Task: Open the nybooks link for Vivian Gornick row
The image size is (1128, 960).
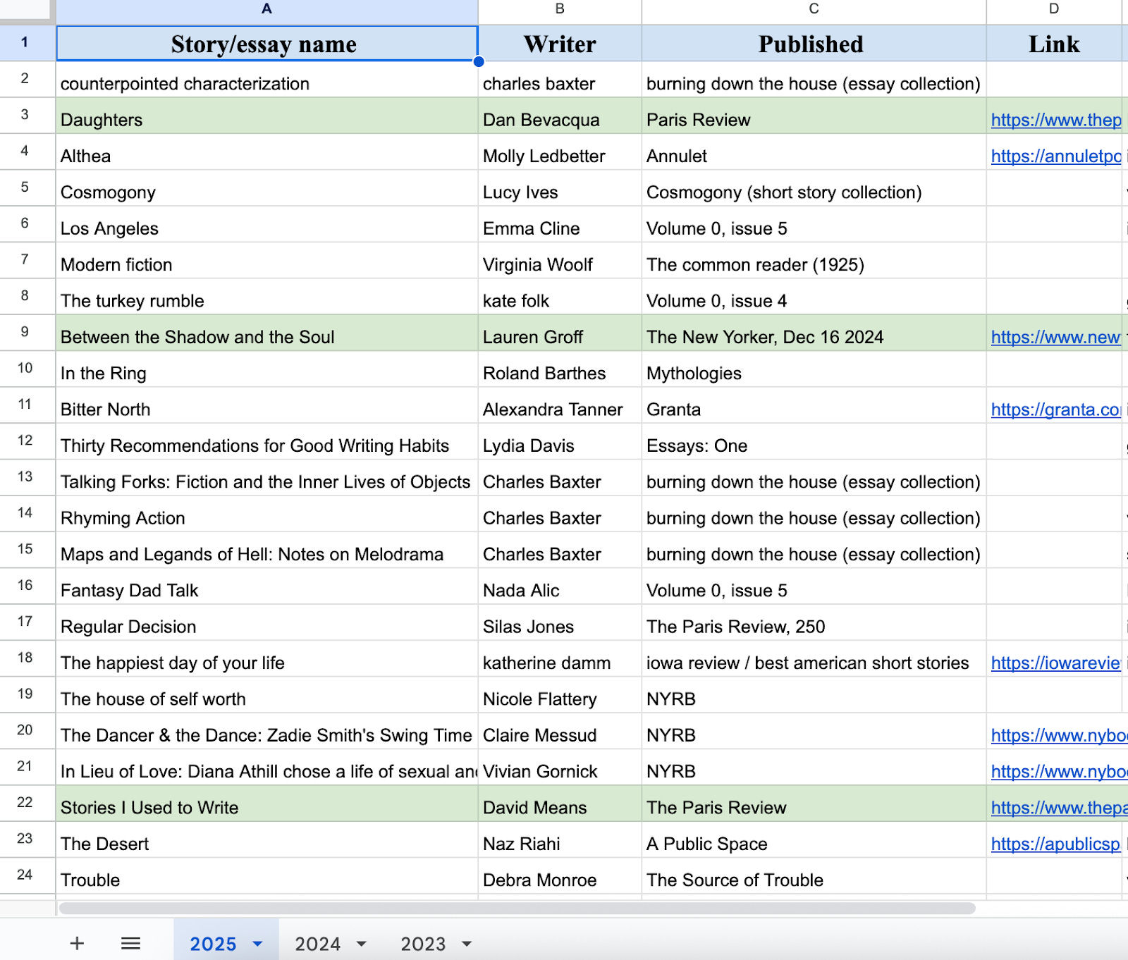Action: 1058,771
